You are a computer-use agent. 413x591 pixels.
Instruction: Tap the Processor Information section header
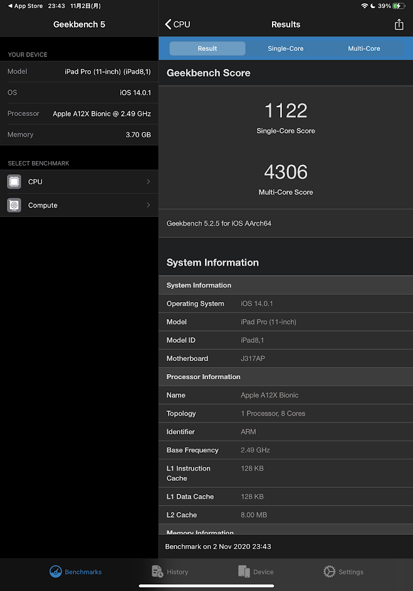click(286, 377)
